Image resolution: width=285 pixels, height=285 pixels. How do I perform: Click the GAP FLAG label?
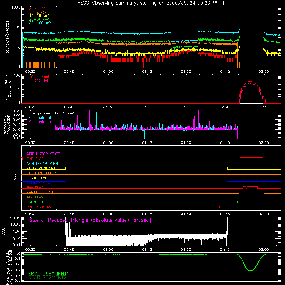click(35, 159)
